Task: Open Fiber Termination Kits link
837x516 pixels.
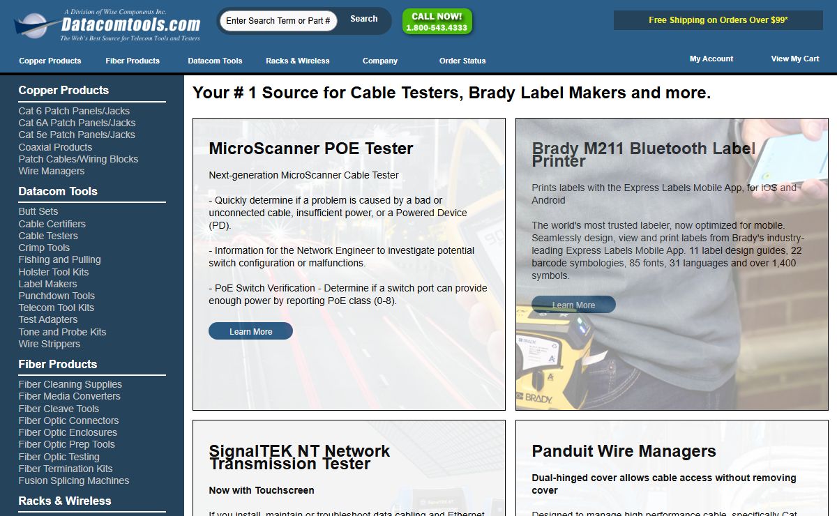Action: 66,469
